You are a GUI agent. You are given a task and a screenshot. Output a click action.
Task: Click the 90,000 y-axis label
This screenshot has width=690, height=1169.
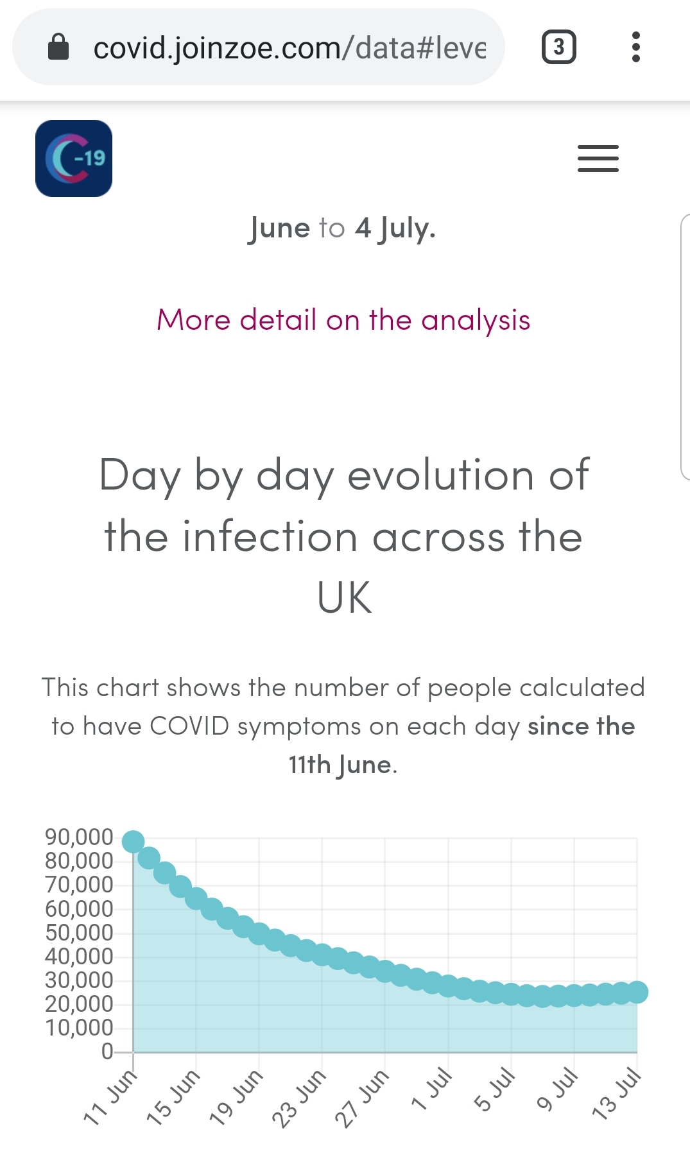(x=79, y=837)
